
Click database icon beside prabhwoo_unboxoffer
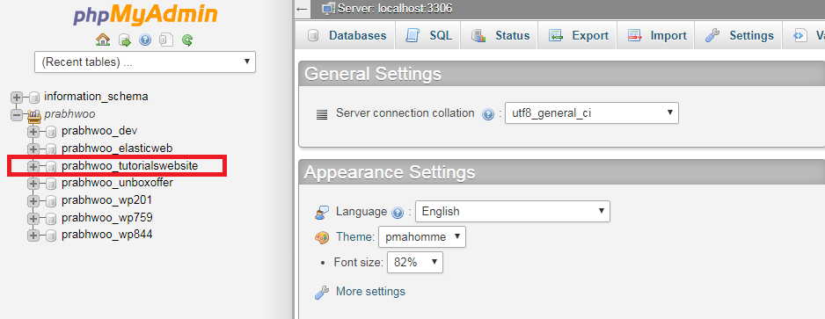tap(51, 184)
